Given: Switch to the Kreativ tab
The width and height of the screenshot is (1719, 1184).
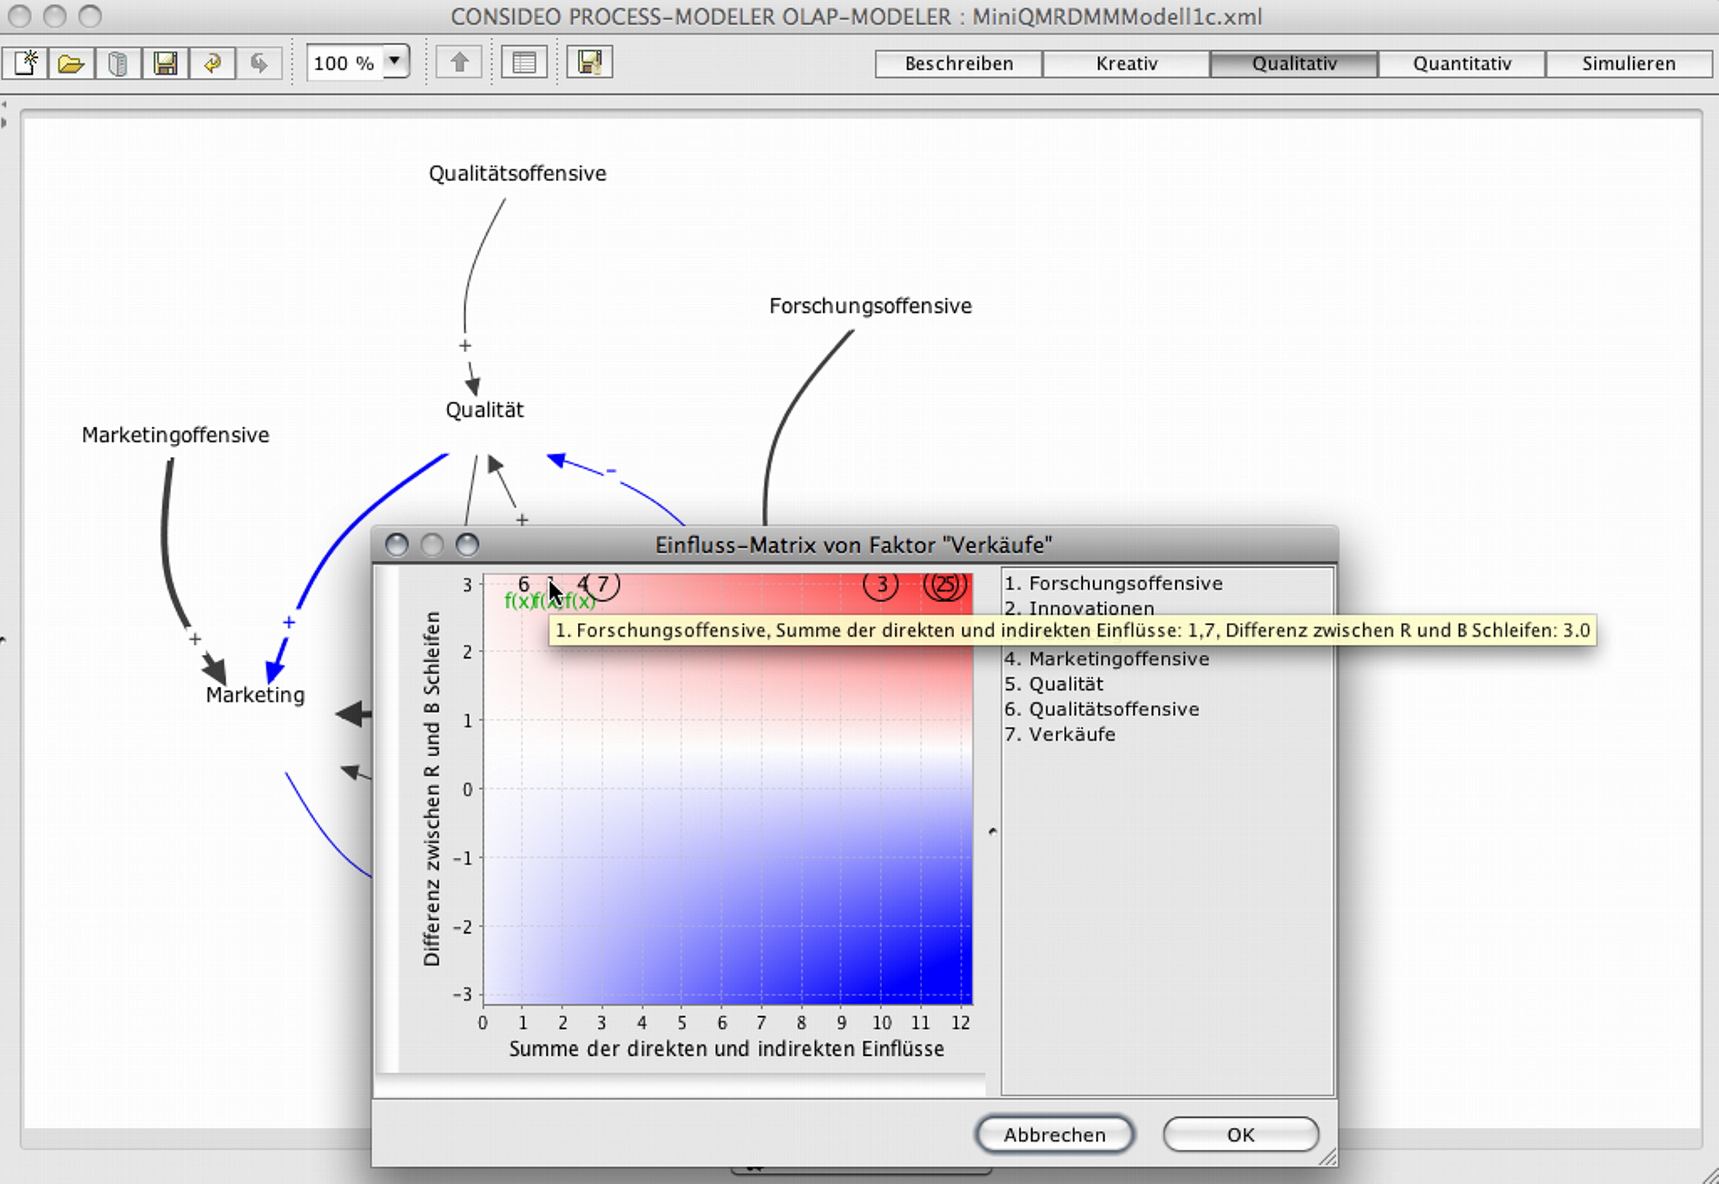Looking at the screenshot, I should [x=1126, y=64].
